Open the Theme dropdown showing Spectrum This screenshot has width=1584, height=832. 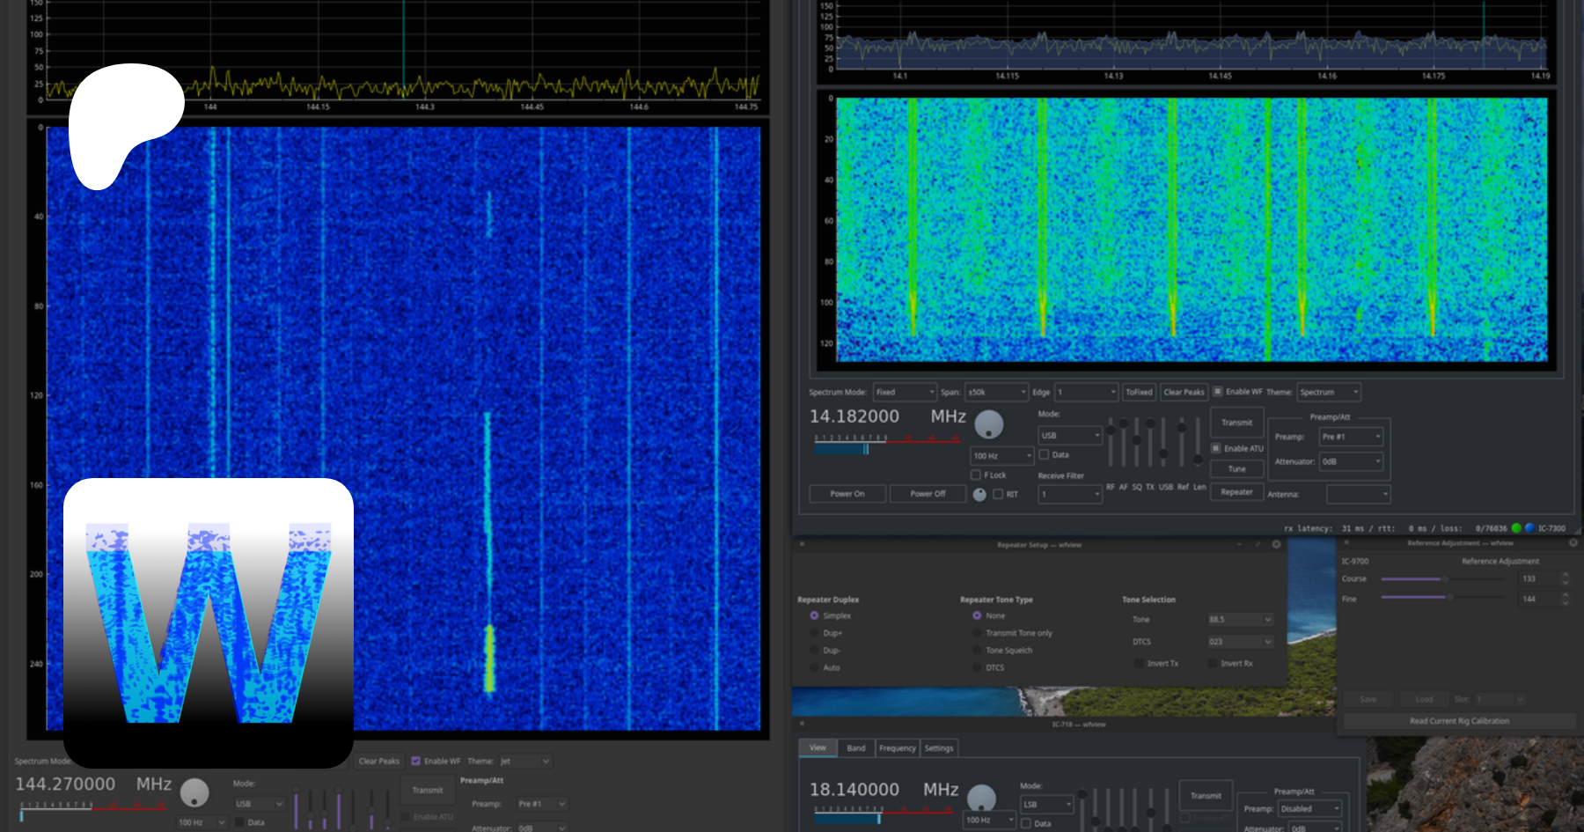1329,393
